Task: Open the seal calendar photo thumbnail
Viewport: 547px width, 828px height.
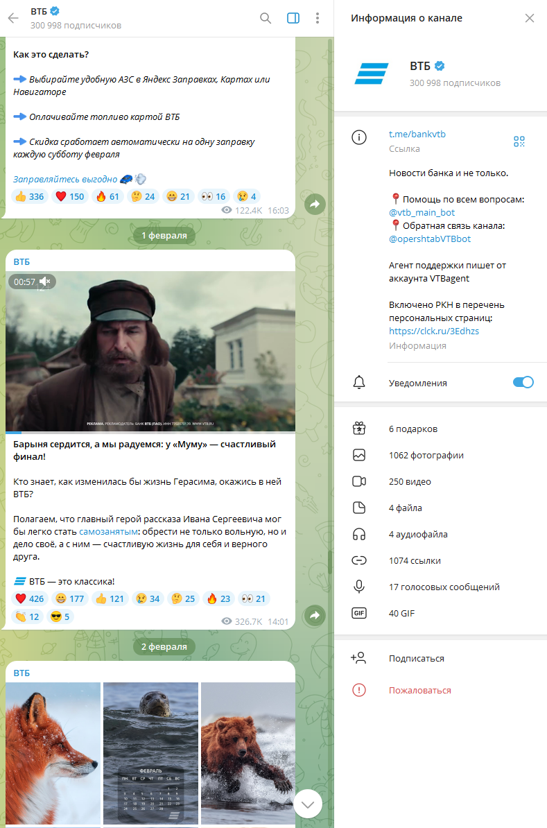Action: [150, 754]
